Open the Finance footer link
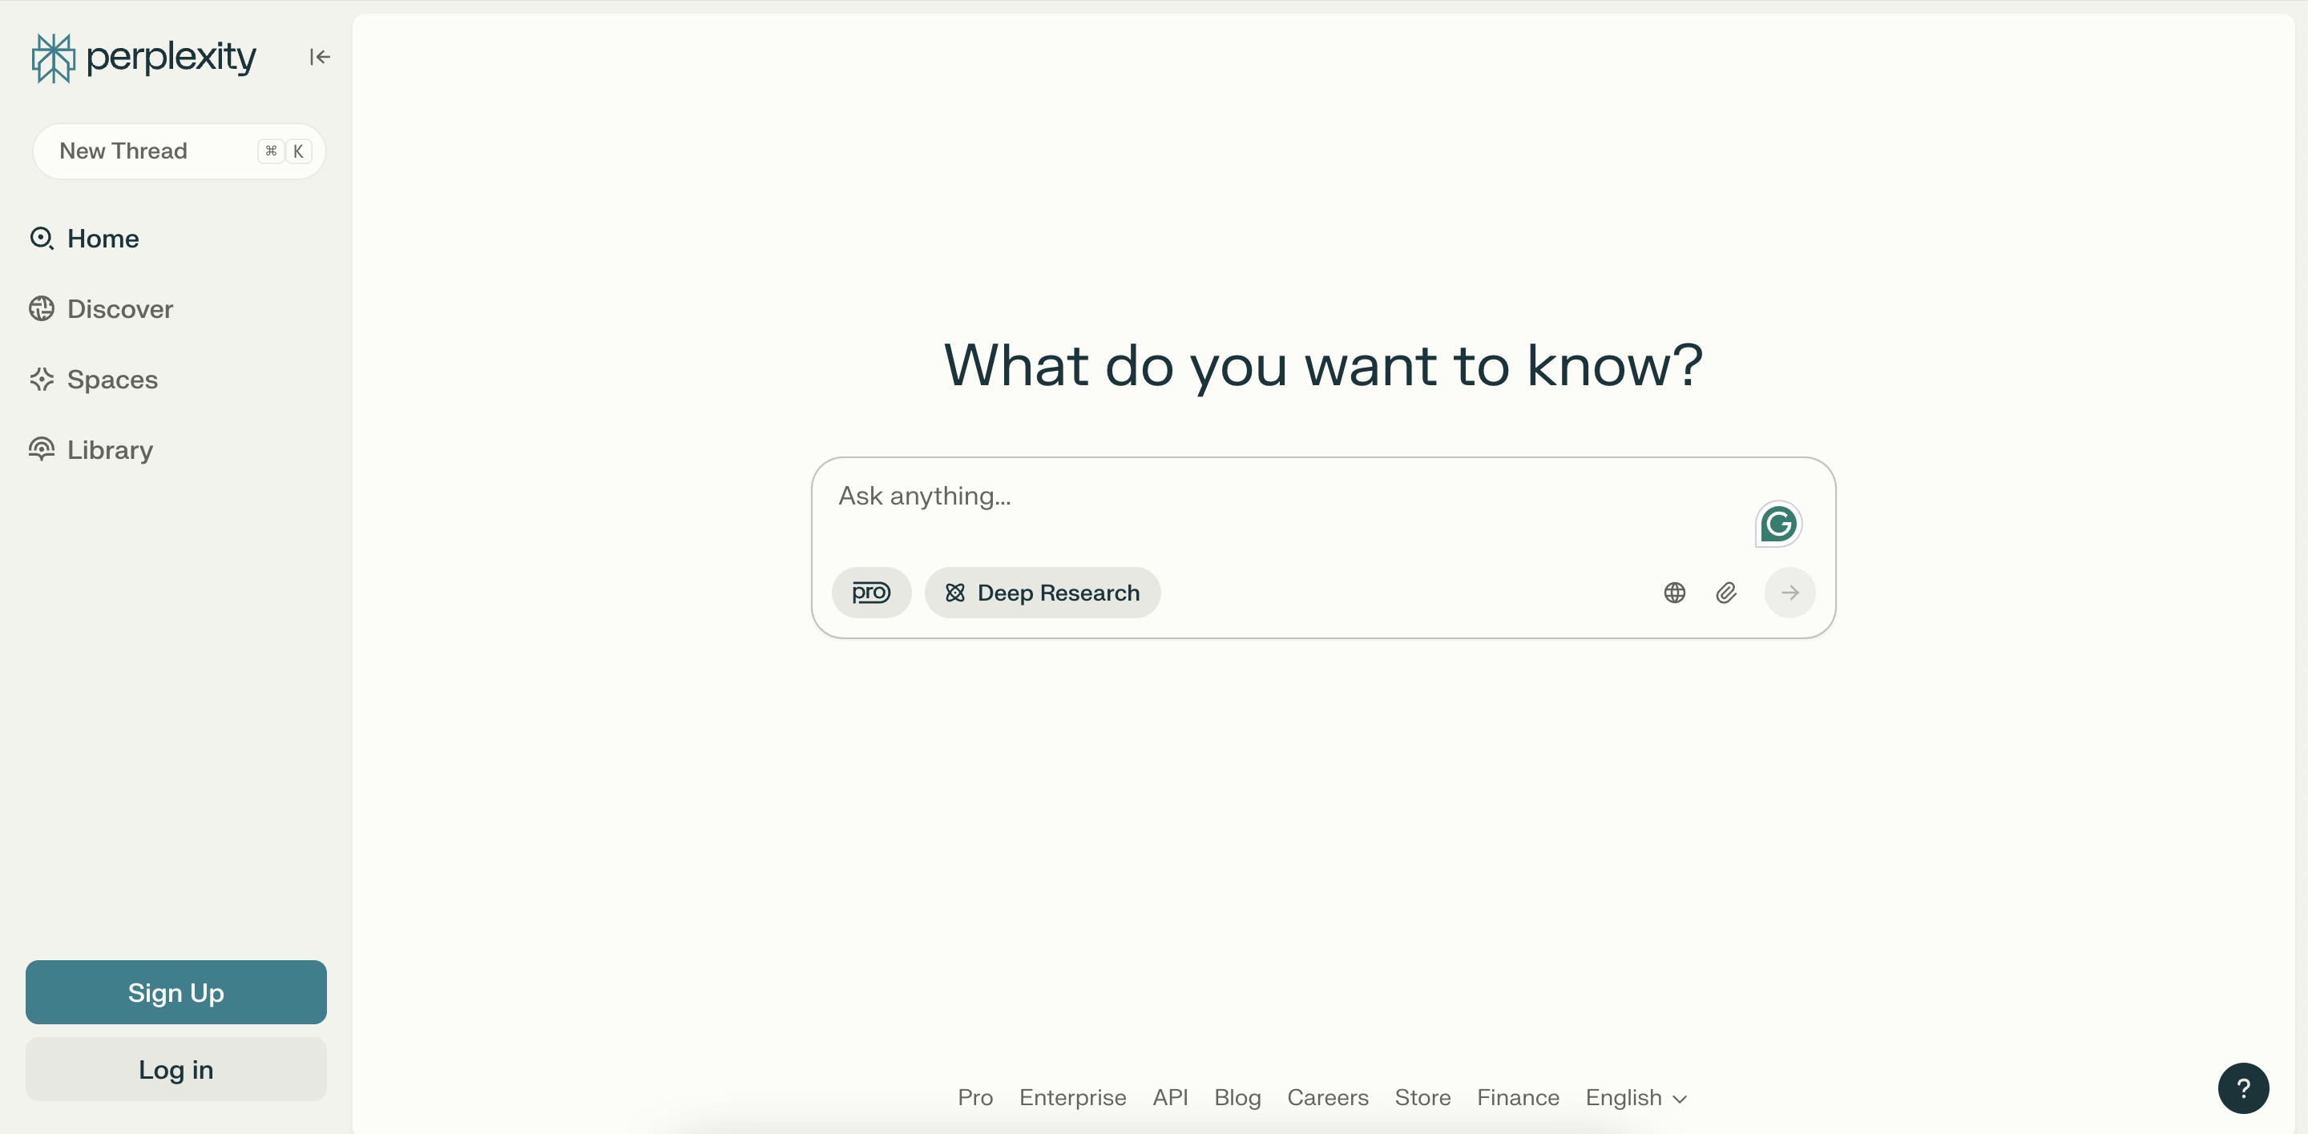2308x1134 pixels. [1518, 1097]
